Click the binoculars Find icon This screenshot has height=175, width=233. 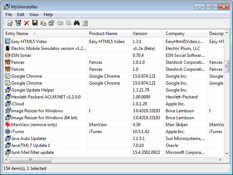(77, 23)
